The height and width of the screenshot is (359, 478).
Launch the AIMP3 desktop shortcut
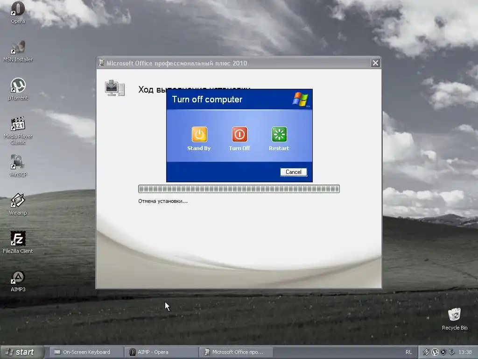(x=18, y=281)
